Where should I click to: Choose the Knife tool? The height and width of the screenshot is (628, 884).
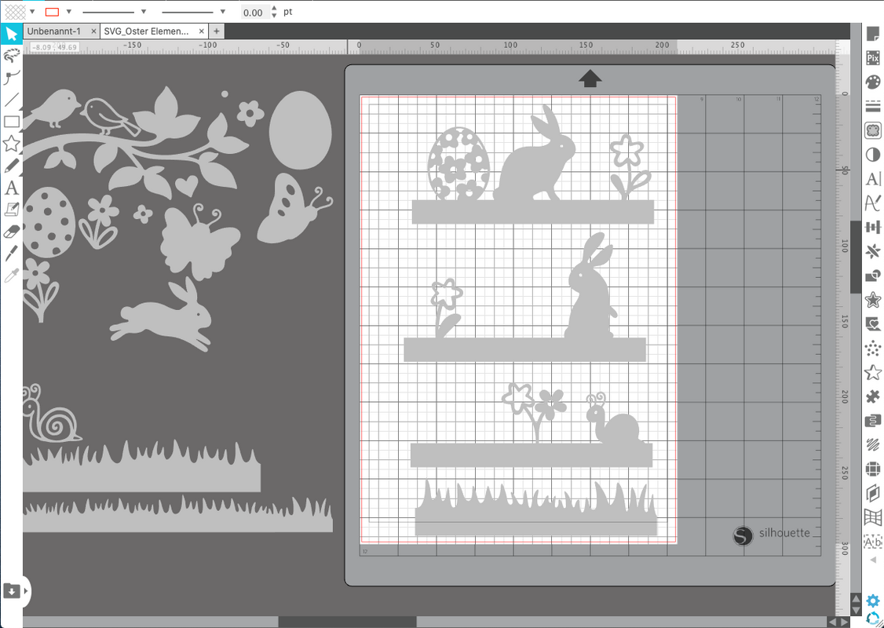pos(11,254)
